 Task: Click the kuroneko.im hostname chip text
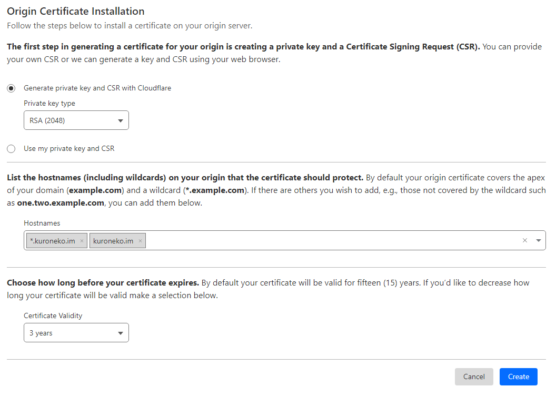tap(113, 241)
